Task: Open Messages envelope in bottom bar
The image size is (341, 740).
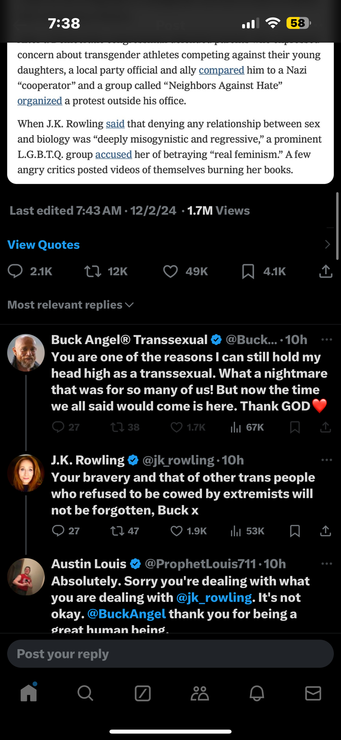Action: click(x=313, y=693)
